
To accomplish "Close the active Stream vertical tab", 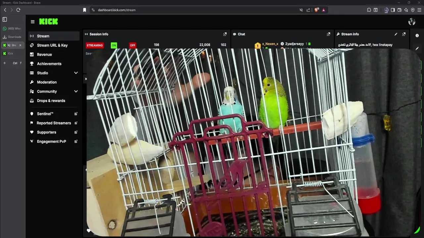I will click(20, 45).
